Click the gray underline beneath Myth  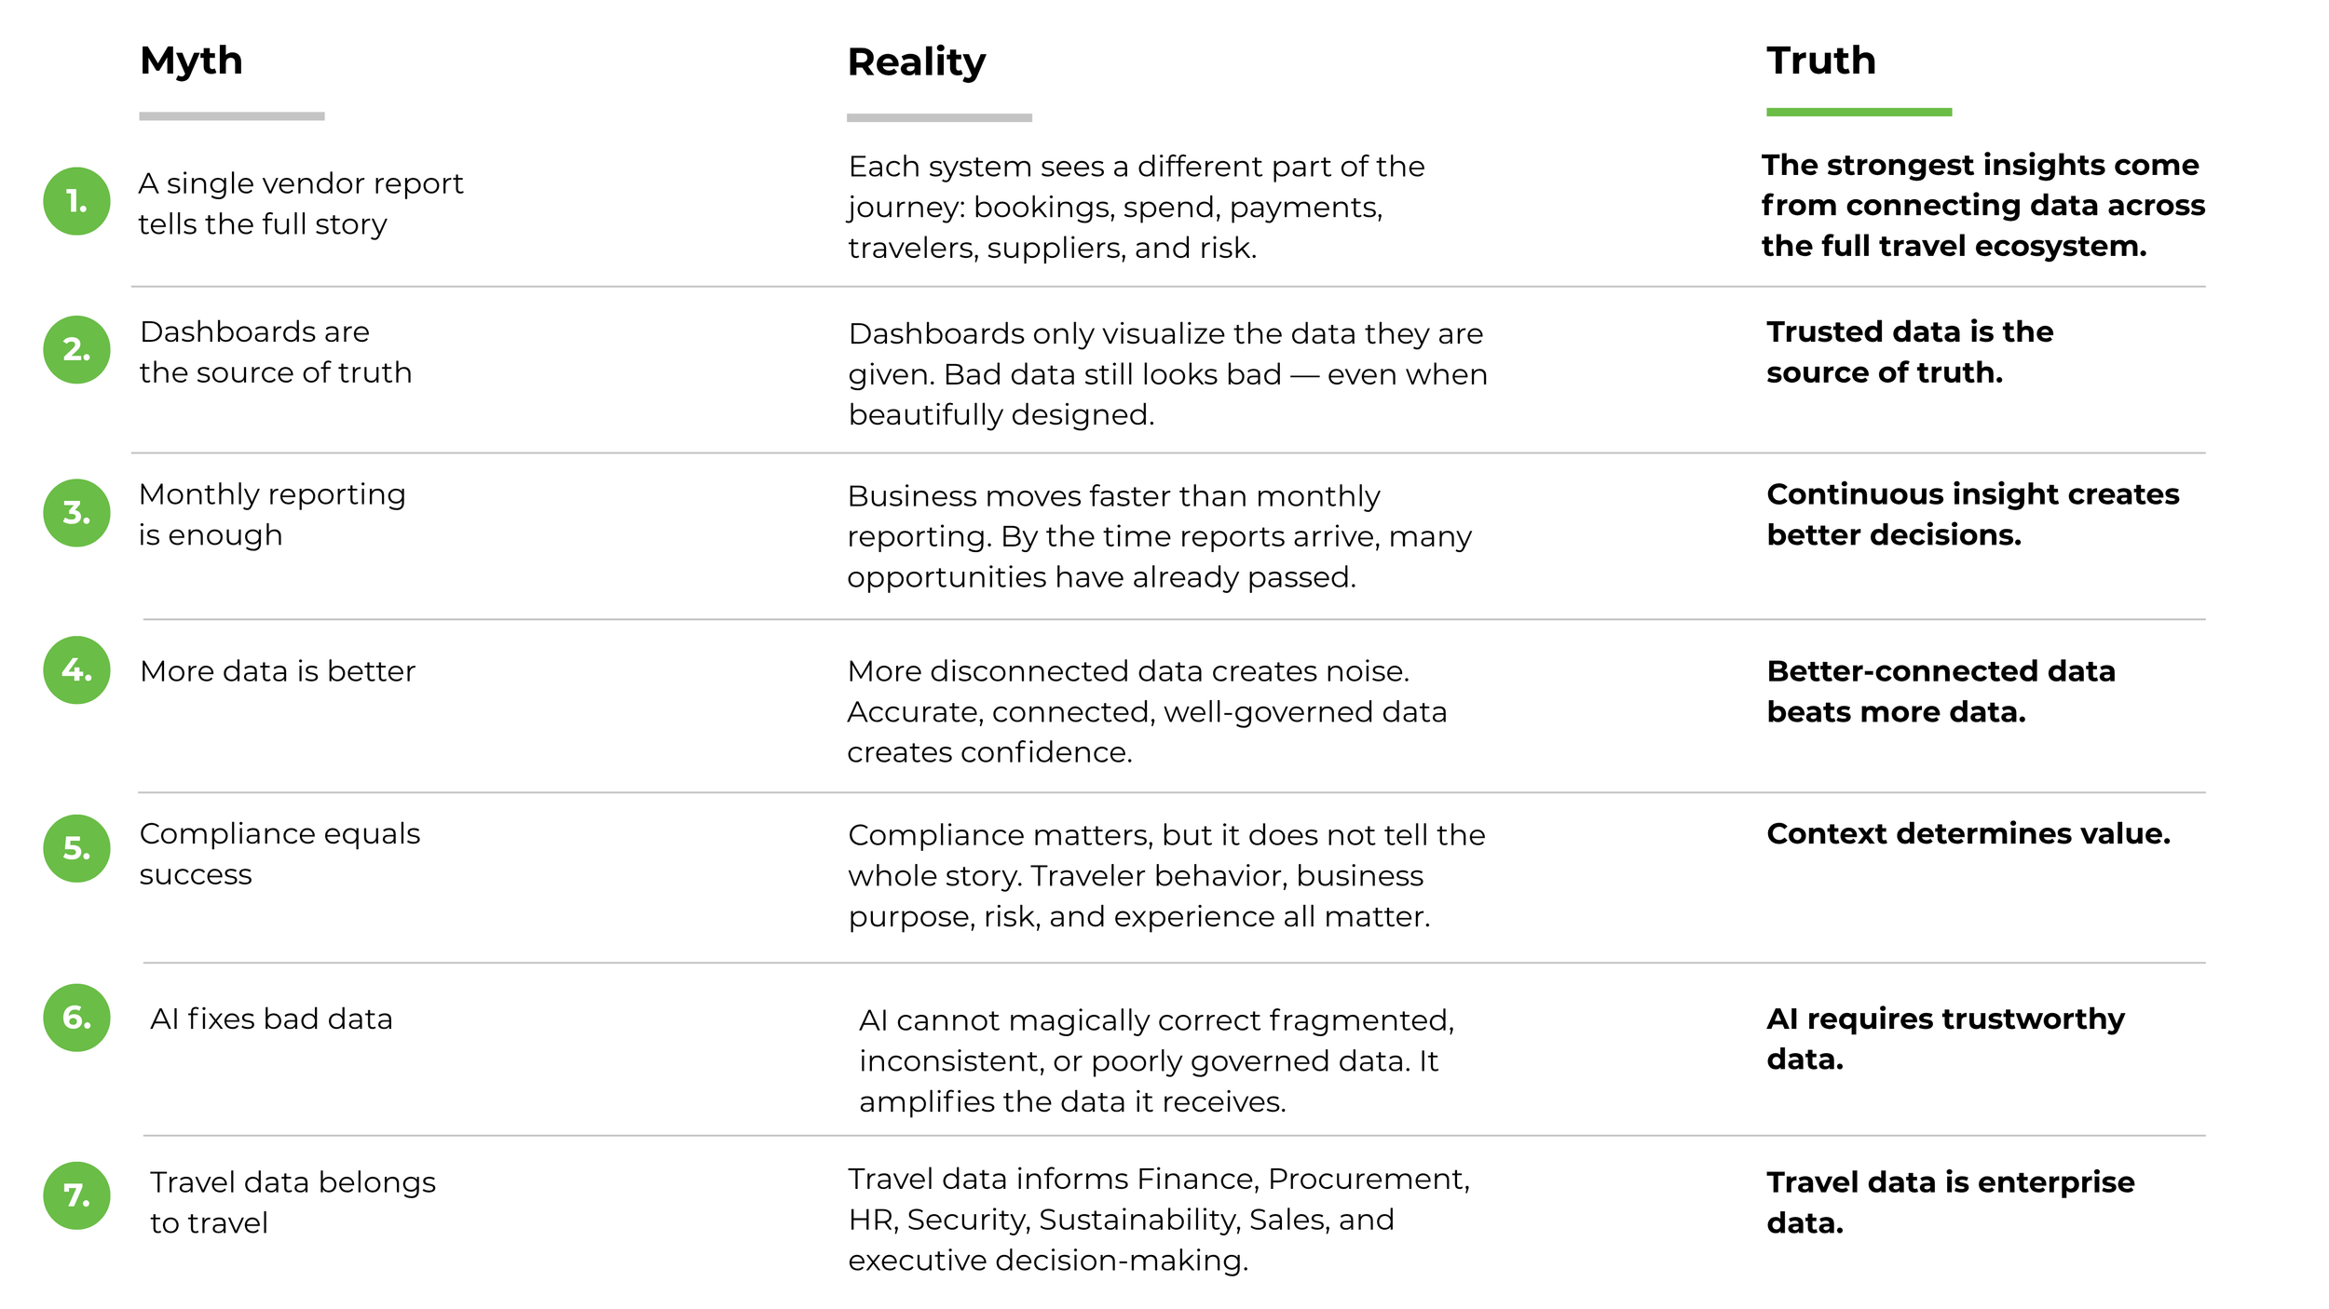tap(232, 116)
